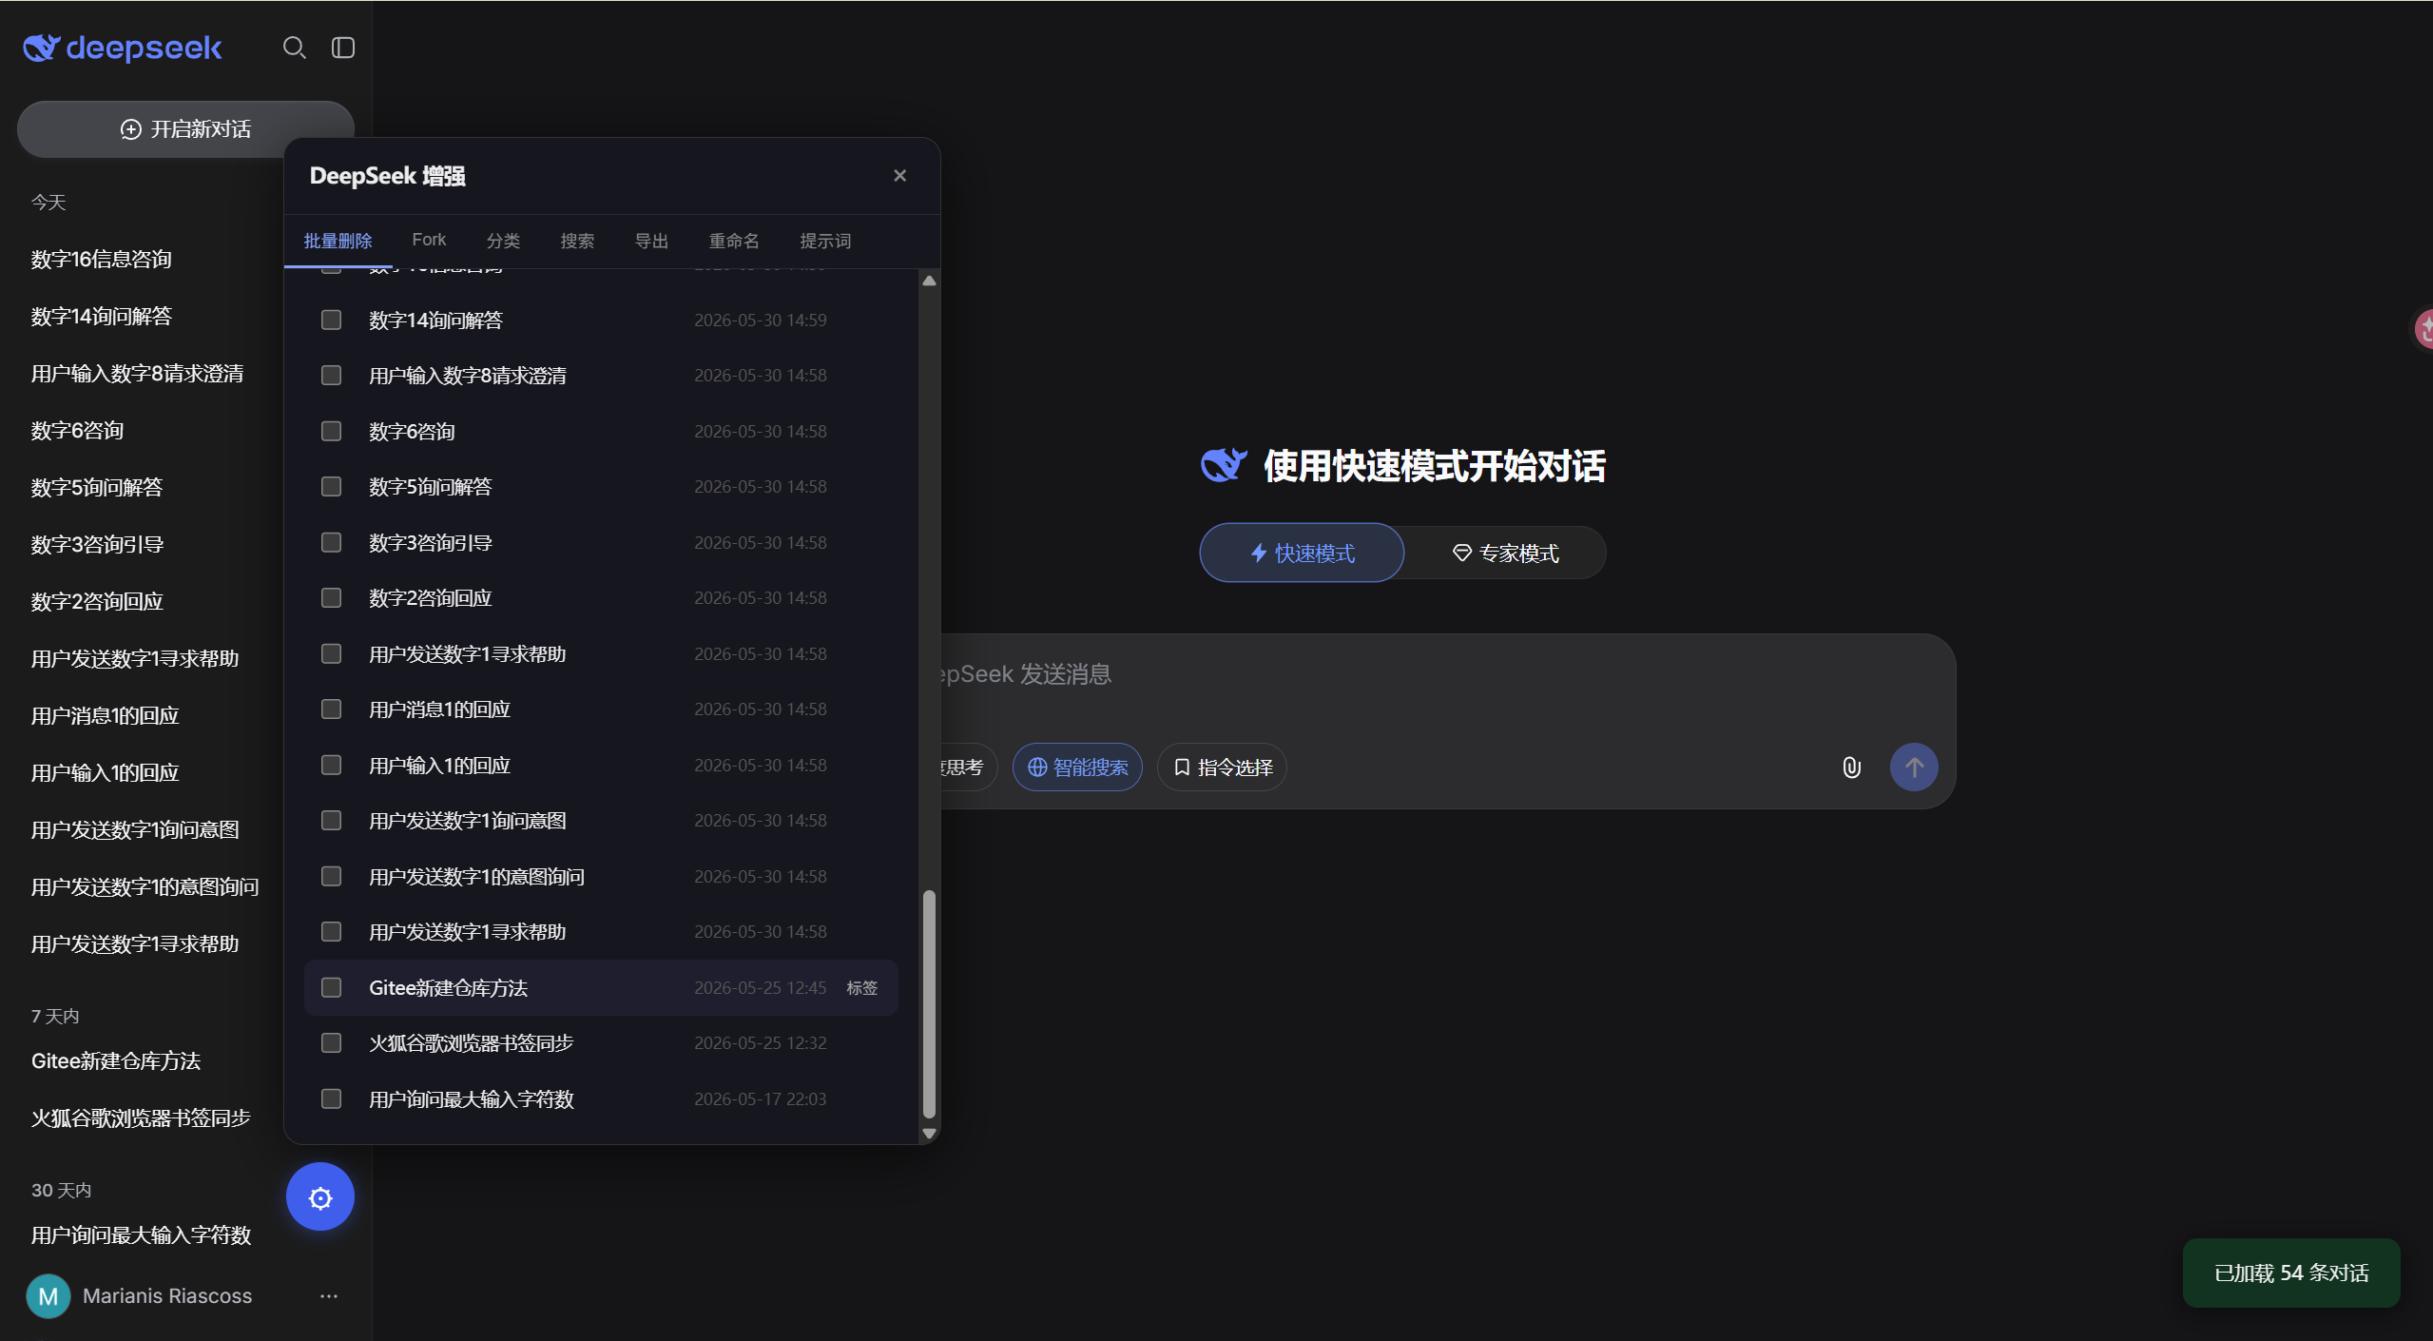Open 数字14询问解答 chat in the sidebar
2433x1341 pixels.
pyautogui.click(x=102, y=317)
